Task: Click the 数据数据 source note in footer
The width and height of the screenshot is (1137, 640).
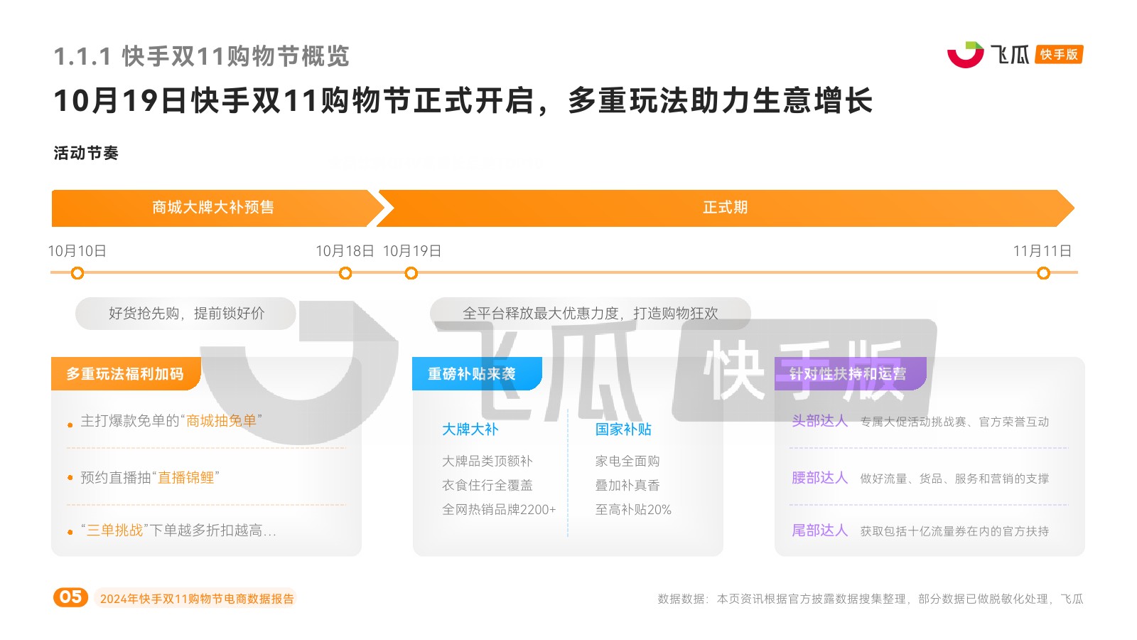Action: point(871,599)
